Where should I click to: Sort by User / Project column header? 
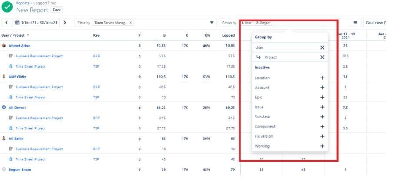tap(15, 35)
